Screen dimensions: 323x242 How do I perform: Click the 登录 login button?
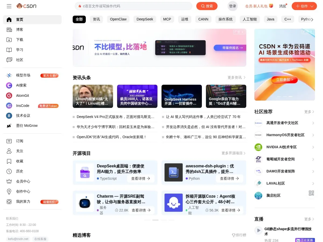click(x=233, y=6)
